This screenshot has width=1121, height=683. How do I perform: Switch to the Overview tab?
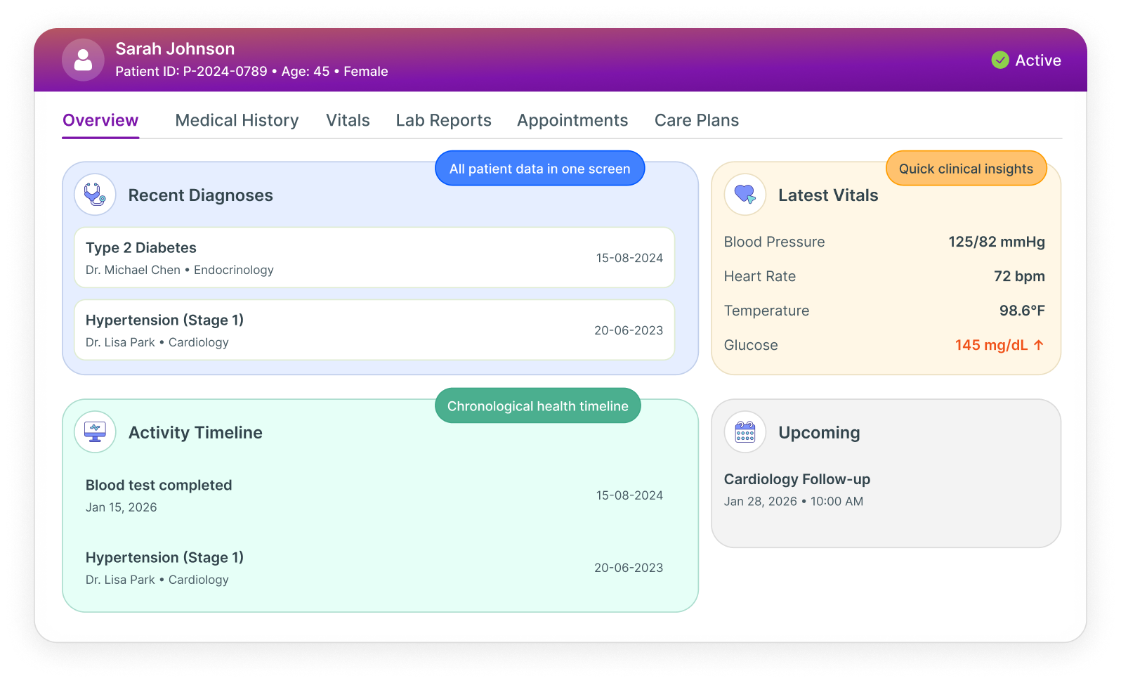[100, 120]
